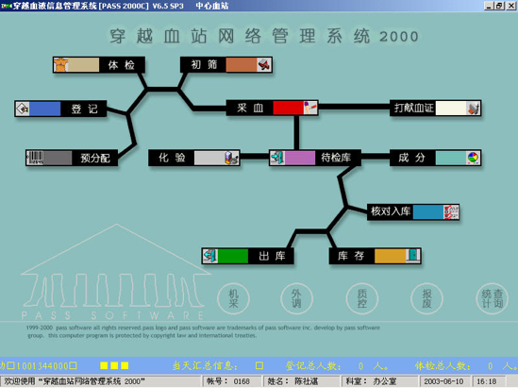
Task: Close the PASS 2000C window
Action: (x=510, y=6)
